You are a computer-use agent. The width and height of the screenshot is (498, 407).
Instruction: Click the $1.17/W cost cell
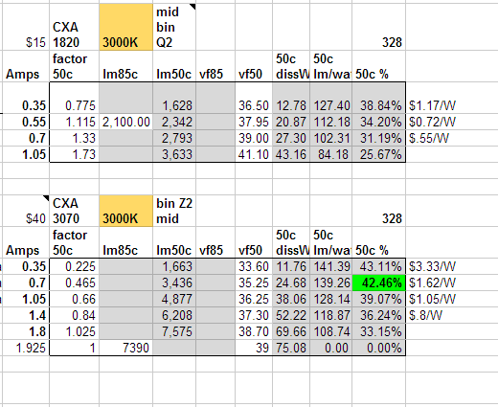432,105
